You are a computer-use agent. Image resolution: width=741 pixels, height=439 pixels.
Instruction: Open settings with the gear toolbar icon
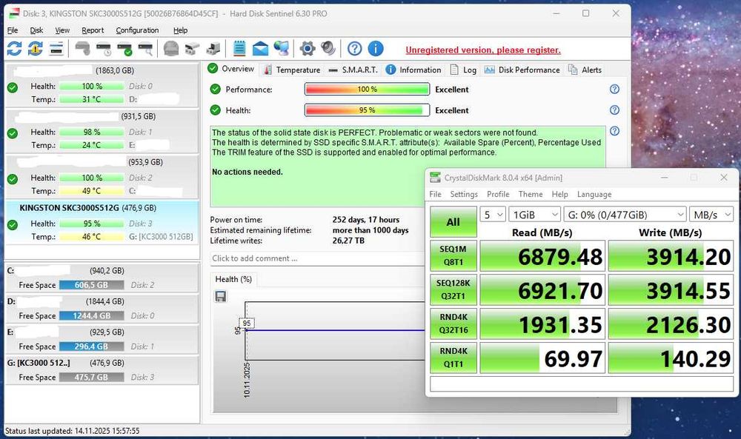[308, 49]
